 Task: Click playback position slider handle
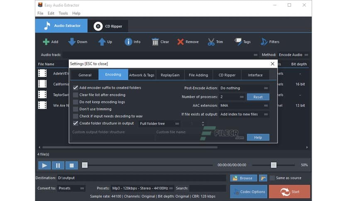[85, 165]
